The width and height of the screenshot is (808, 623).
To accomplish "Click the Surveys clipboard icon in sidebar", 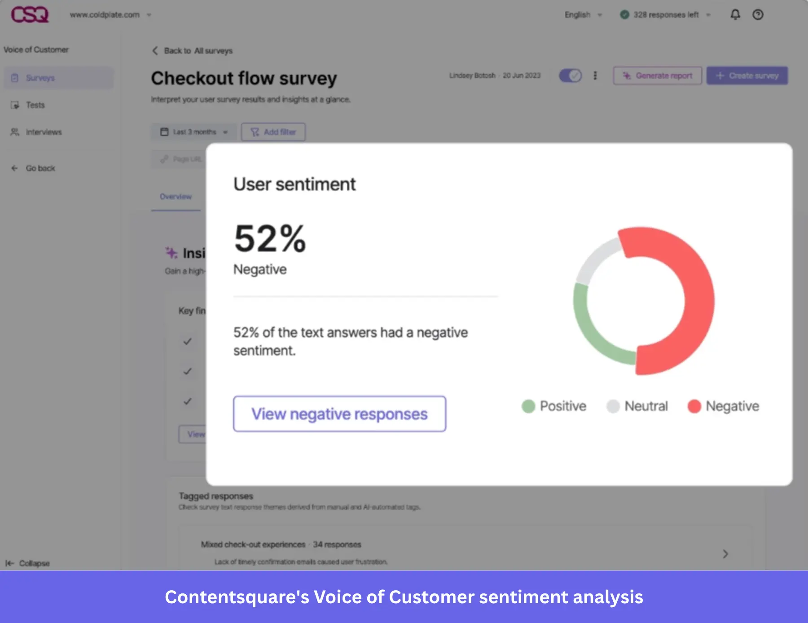I will (15, 78).
